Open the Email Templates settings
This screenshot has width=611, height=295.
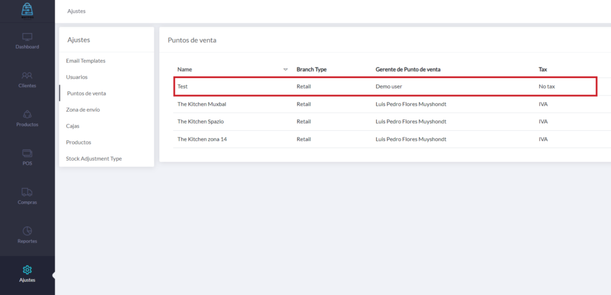pyautogui.click(x=85, y=61)
